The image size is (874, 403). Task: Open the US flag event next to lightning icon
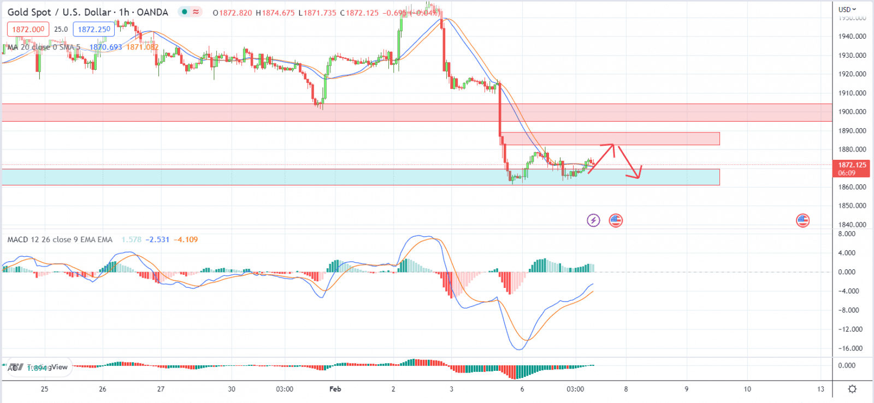click(616, 220)
